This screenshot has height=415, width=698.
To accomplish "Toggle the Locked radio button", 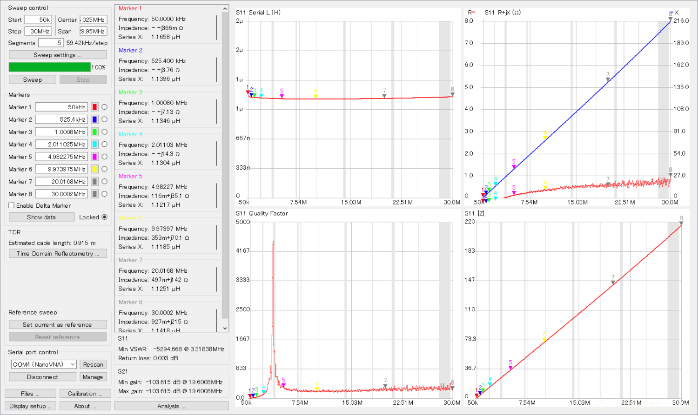I will point(104,217).
